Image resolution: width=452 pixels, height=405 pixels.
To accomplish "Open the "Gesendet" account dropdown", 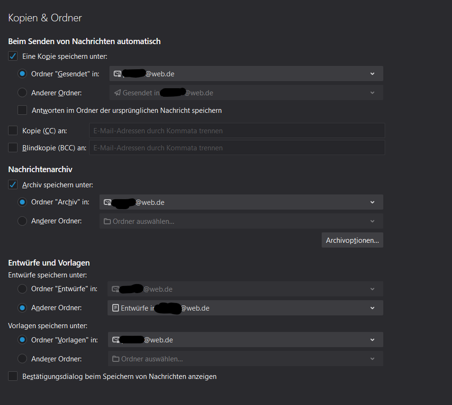I will (x=246, y=74).
